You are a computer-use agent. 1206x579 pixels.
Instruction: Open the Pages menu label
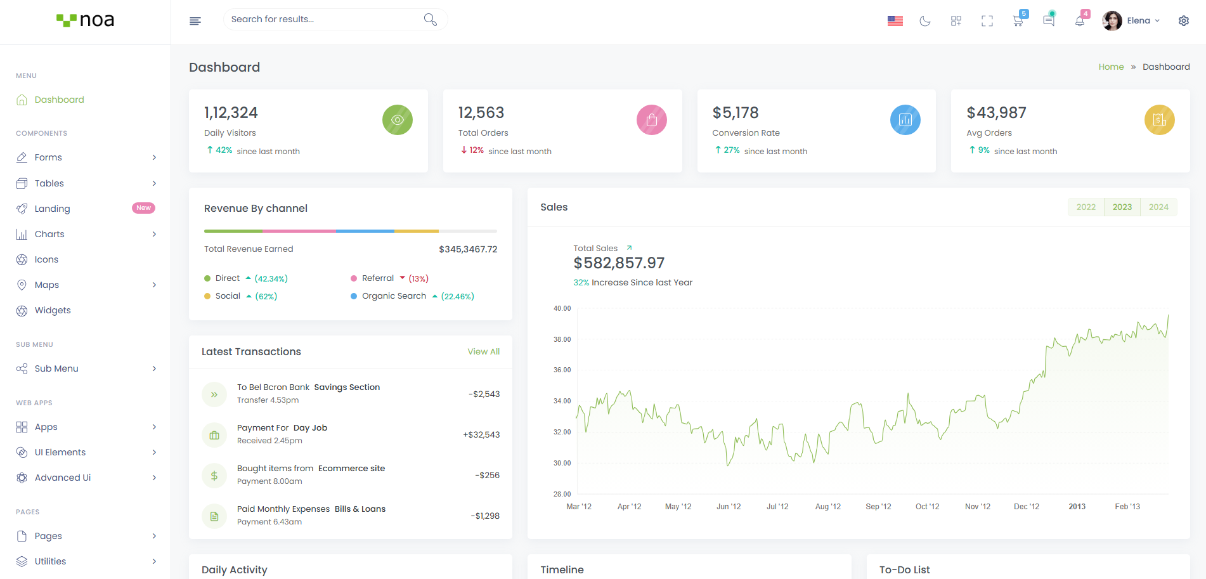pos(48,536)
